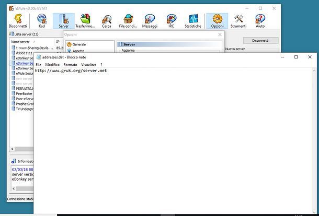Open the Formato menu in Blocco note
The image size is (319, 216).
70,65
